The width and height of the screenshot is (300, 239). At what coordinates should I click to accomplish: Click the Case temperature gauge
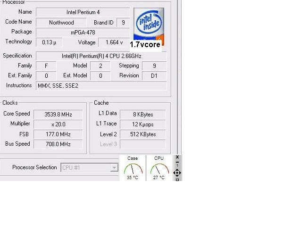(x=133, y=168)
